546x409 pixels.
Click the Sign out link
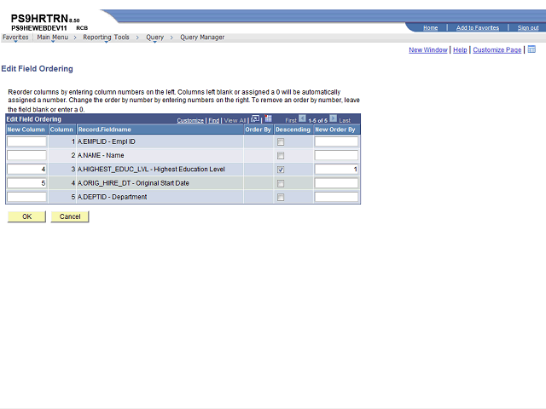[528, 27]
